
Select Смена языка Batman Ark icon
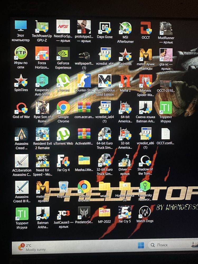coord(146,108)
